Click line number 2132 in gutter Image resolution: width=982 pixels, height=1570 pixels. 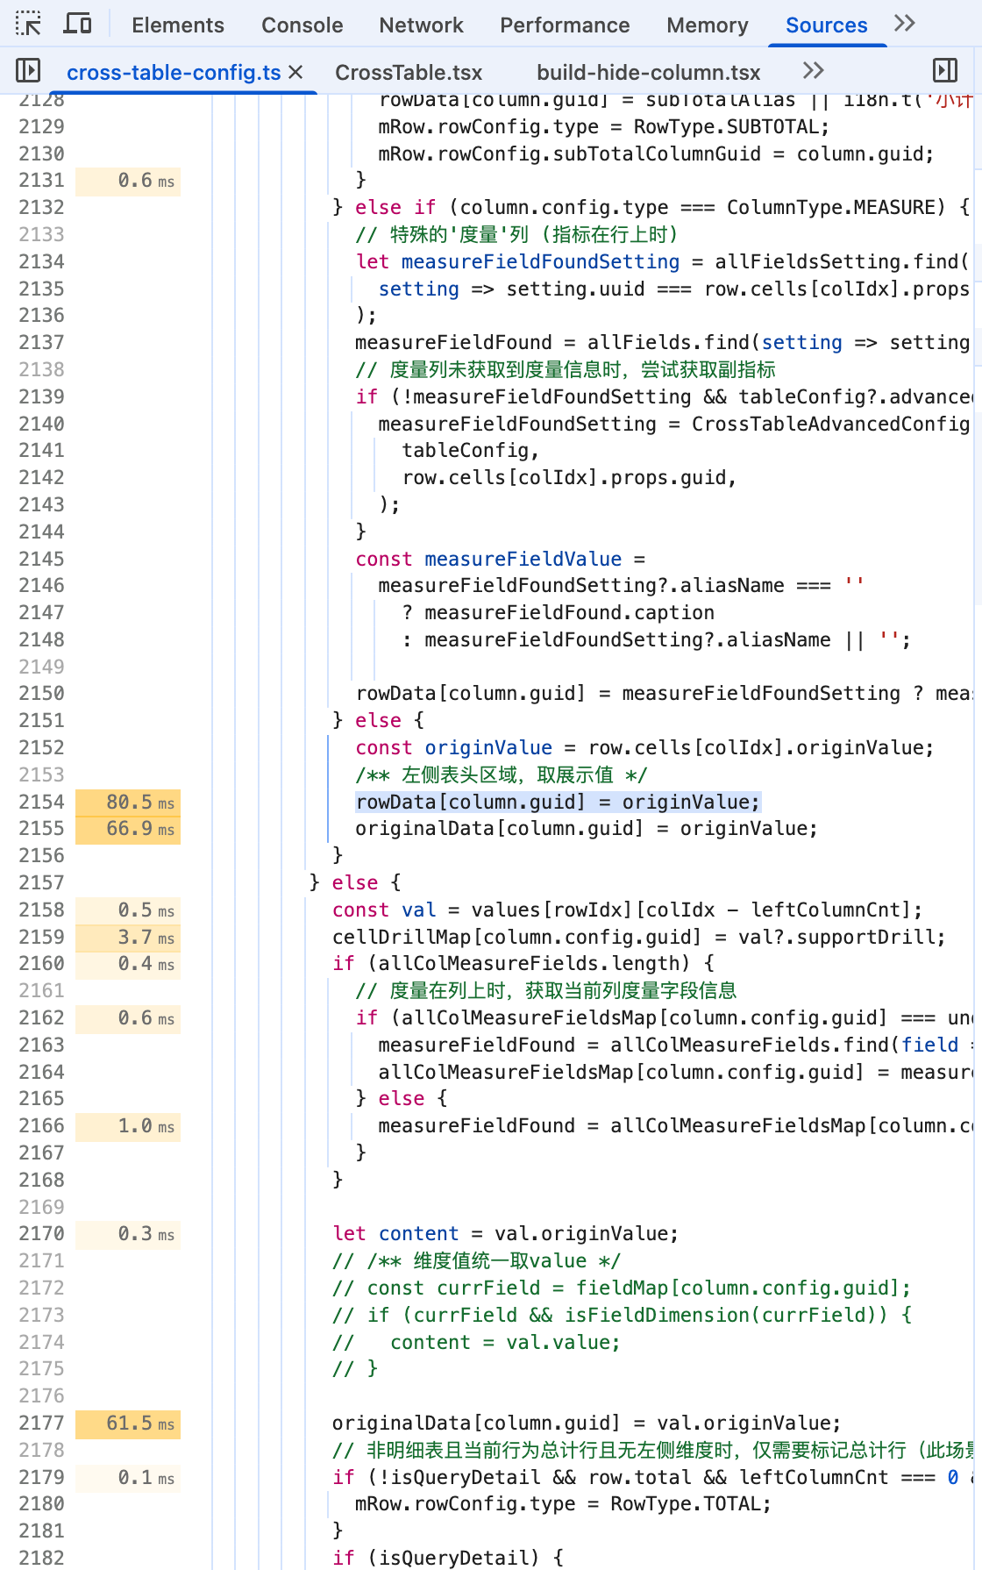coord(42,207)
